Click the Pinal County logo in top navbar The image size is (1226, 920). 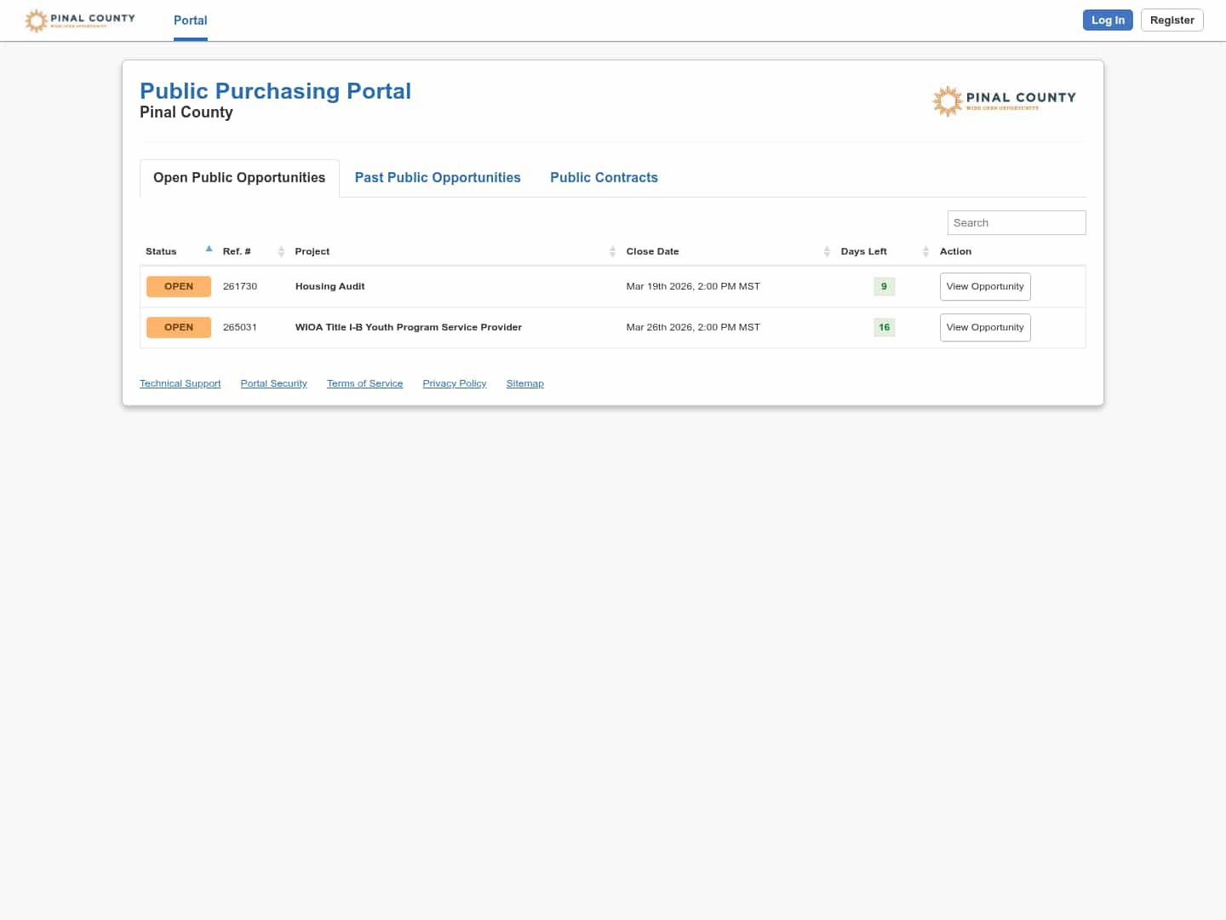tap(80, 20)
